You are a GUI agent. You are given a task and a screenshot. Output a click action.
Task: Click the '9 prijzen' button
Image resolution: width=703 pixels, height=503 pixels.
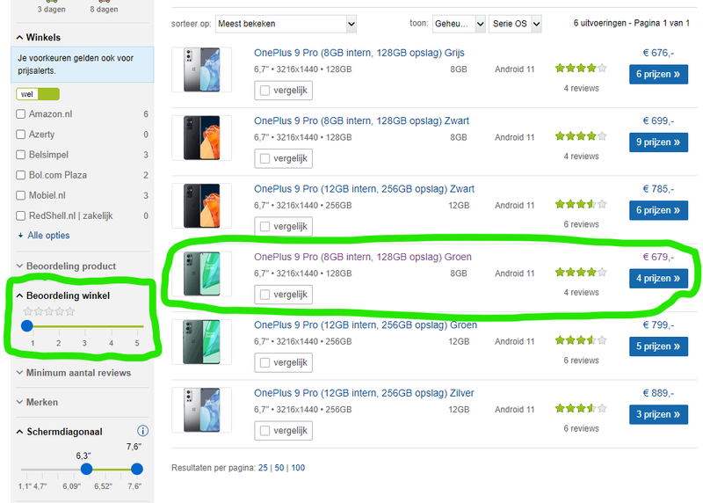pos(658,142)
